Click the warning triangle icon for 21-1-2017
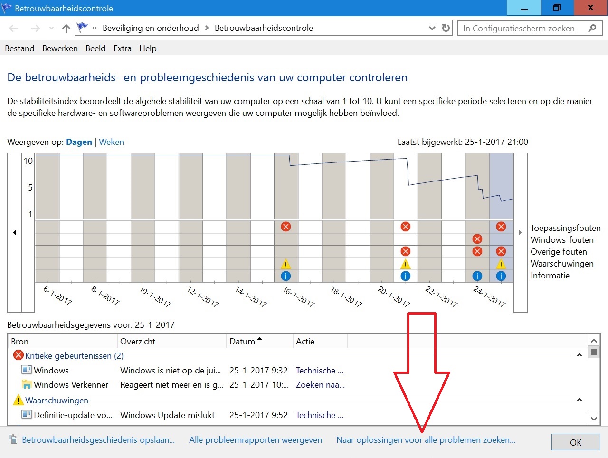The image size is (608, 458). point(406,264)
